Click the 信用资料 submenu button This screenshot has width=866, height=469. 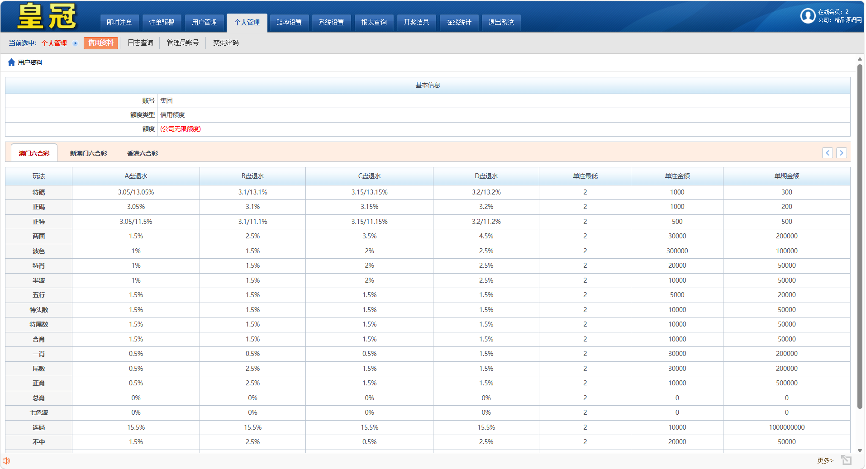pos(100,43)
